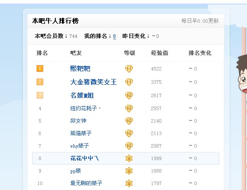247x190 pixels.
Task: Click the level 11 badge for 熙粑粑
Action: click(129, 69)
